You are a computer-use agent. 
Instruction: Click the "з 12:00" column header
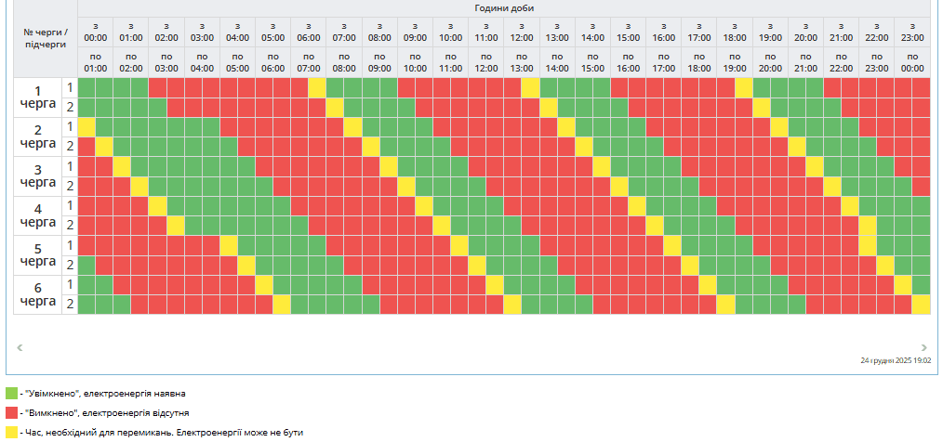(x=522, y=32)
